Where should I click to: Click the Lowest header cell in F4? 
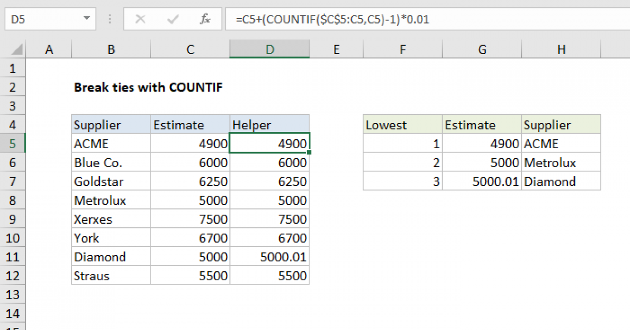point(402,125)
